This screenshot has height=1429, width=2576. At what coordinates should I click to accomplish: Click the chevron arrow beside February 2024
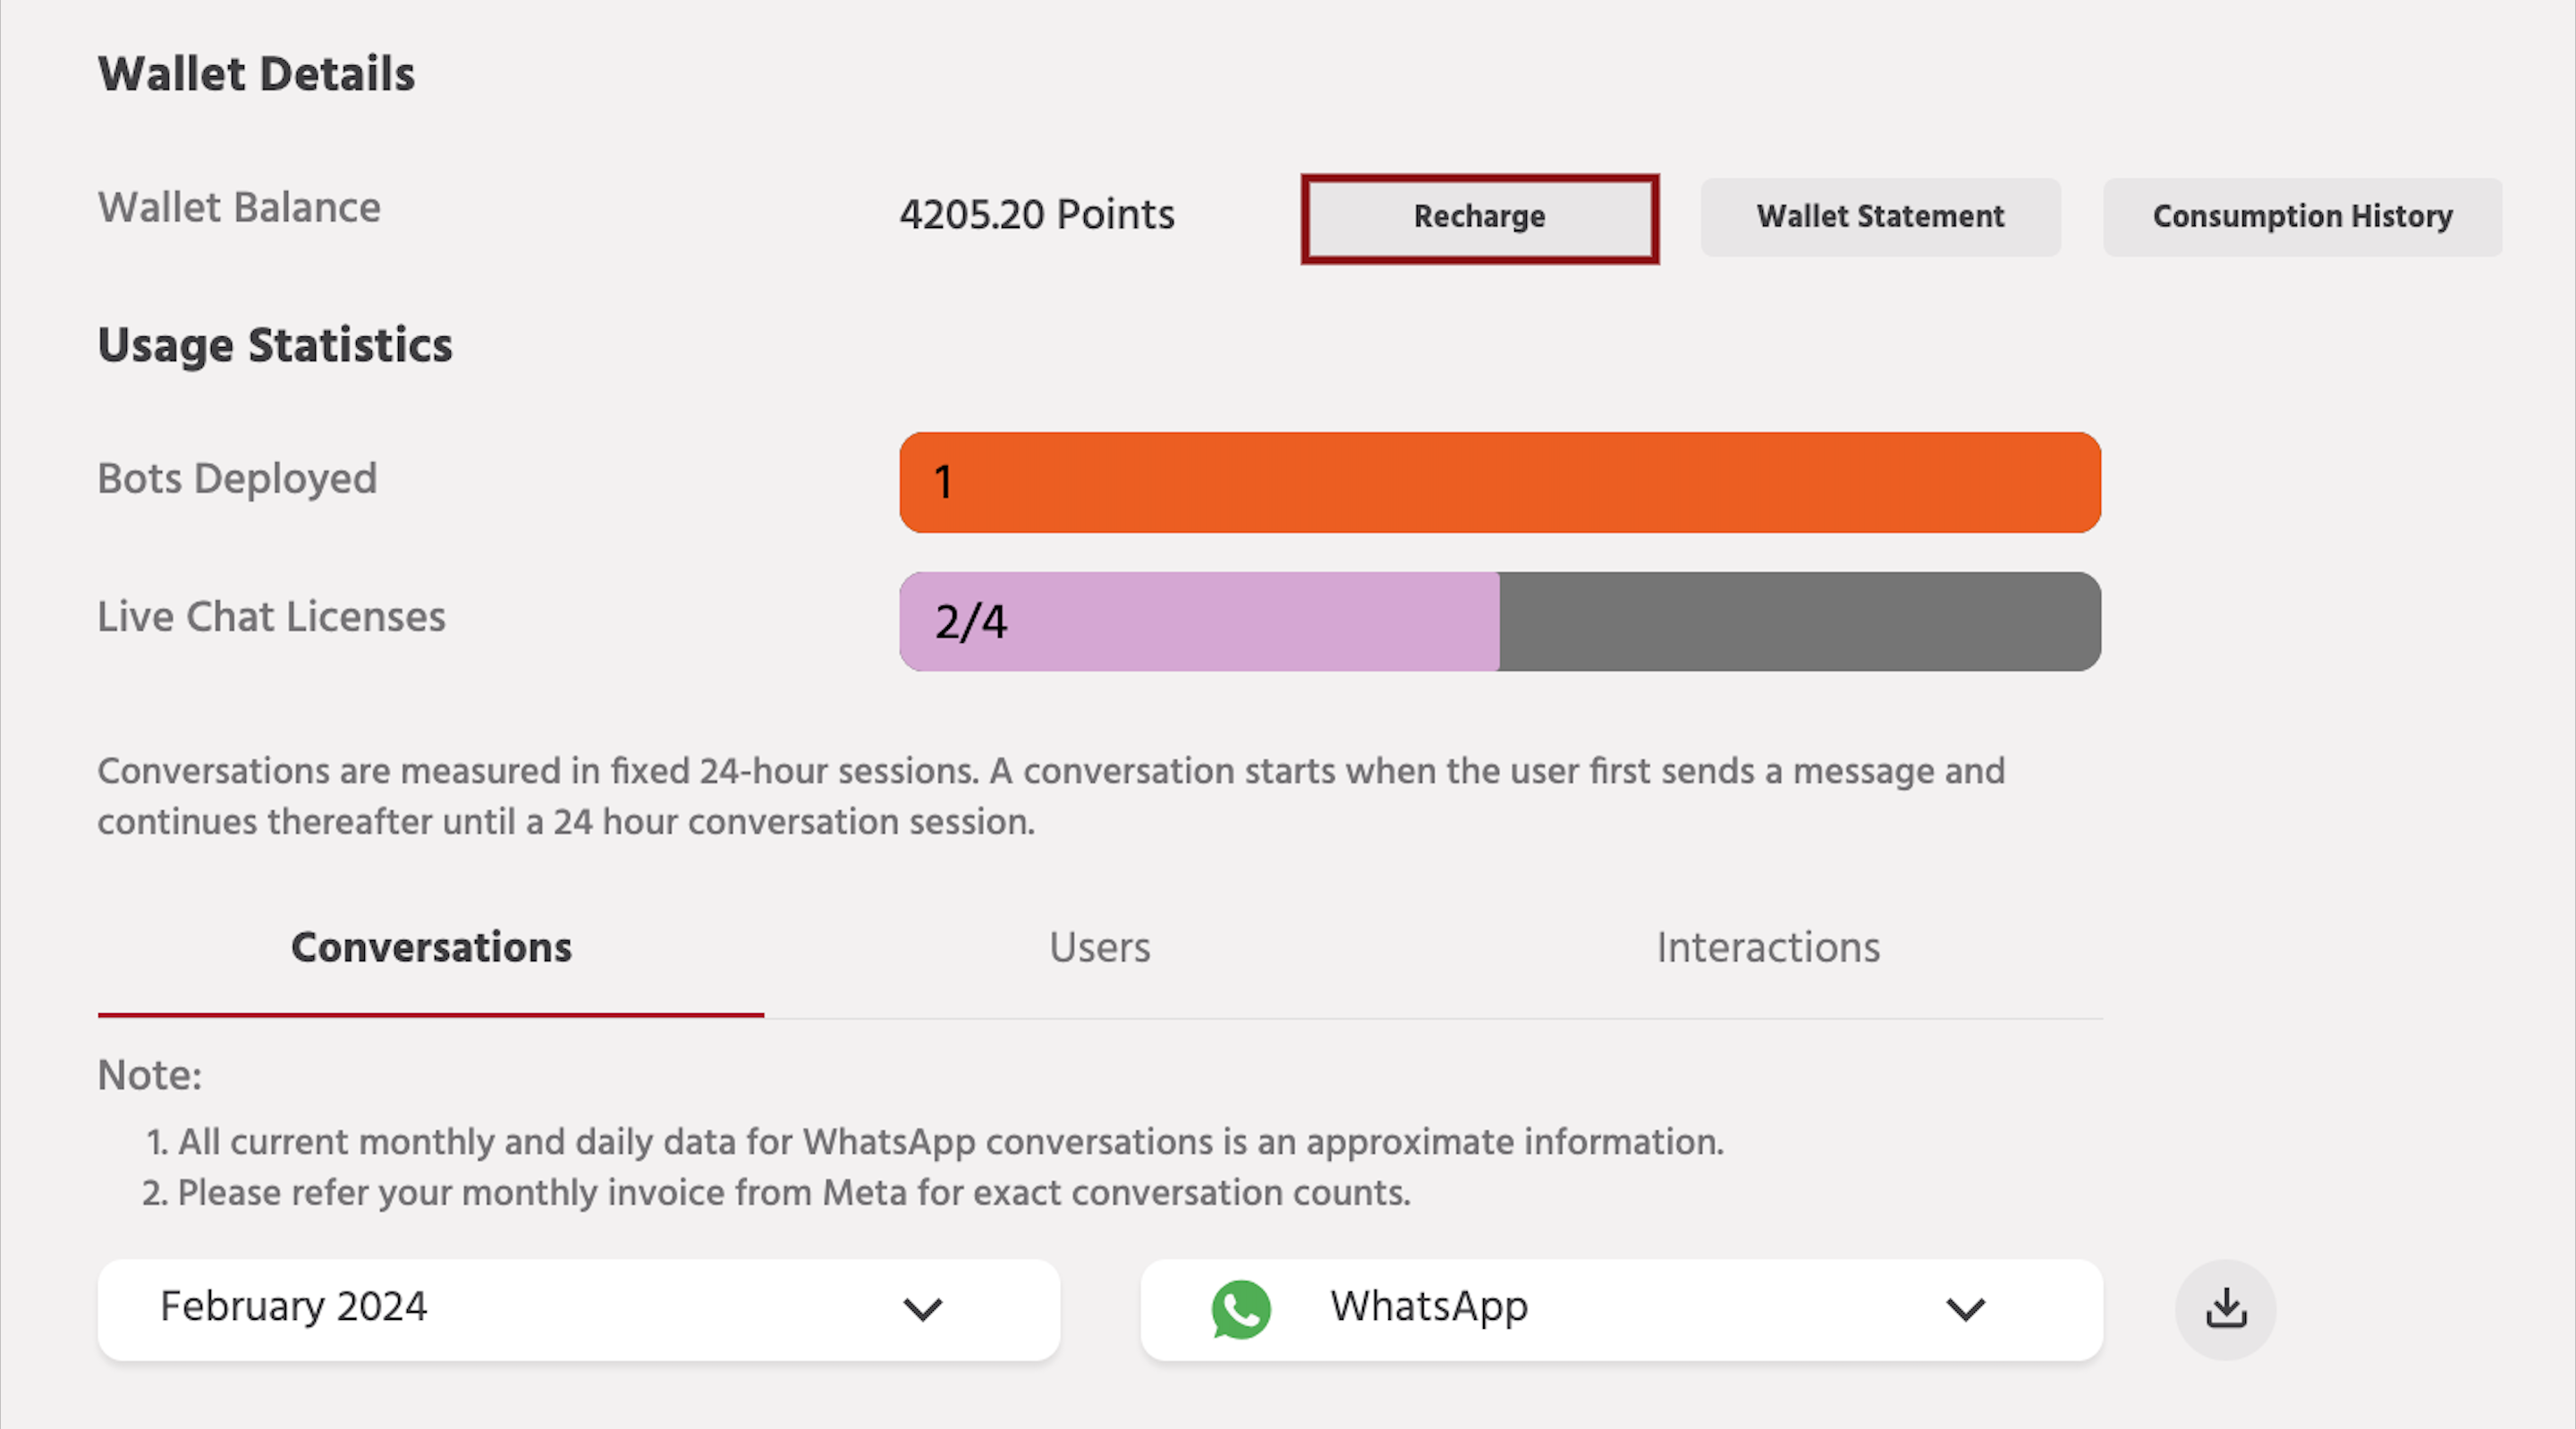click(x=922, y=1309)
